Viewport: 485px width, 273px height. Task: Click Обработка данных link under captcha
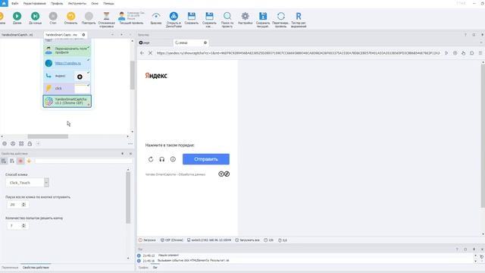(x=192, y=174)
